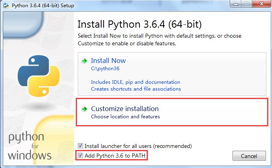Click the disabled maximize window button
272x168 pixels.
[247, 4]
